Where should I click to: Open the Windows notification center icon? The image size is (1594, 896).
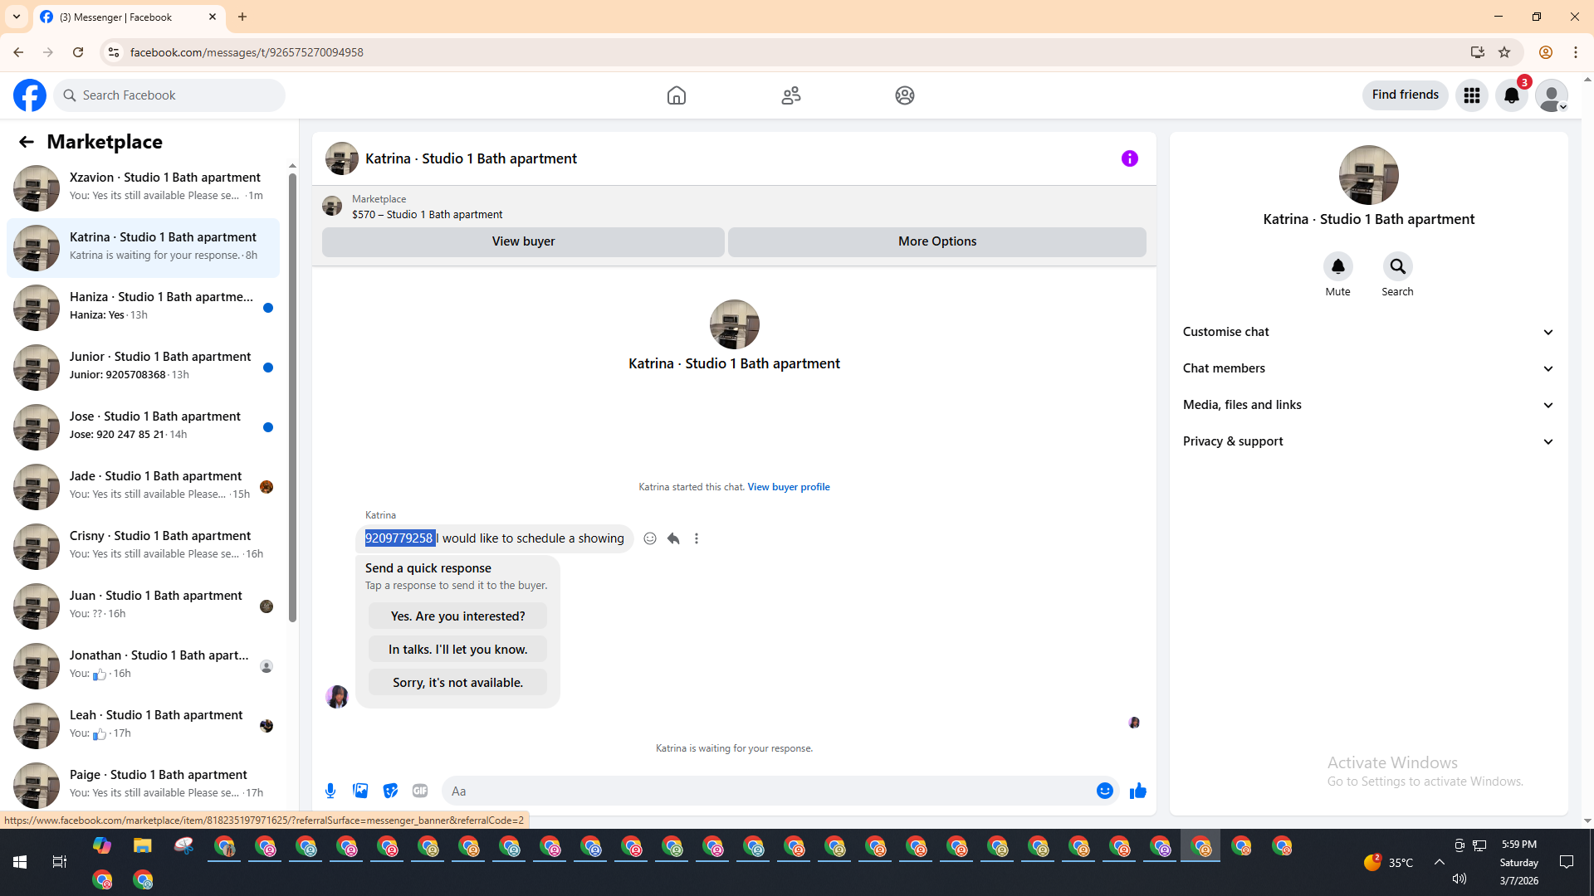1567,862
